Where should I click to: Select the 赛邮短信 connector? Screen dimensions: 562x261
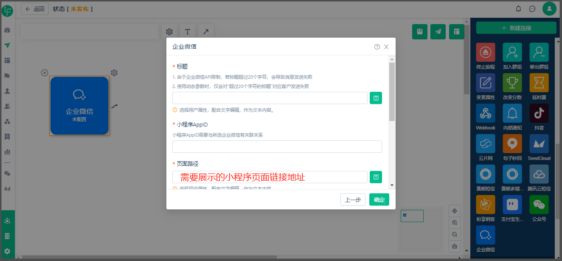click(x=486, y=174)
